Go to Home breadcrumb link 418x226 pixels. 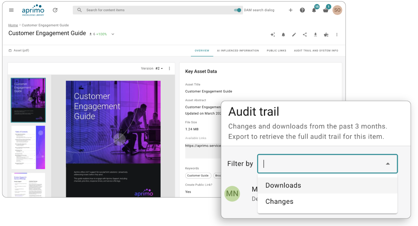click(13, 25)
